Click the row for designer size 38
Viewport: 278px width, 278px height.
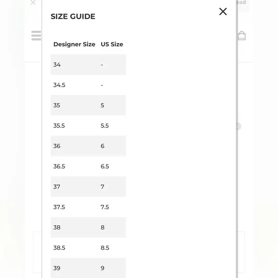pos(88,228)
